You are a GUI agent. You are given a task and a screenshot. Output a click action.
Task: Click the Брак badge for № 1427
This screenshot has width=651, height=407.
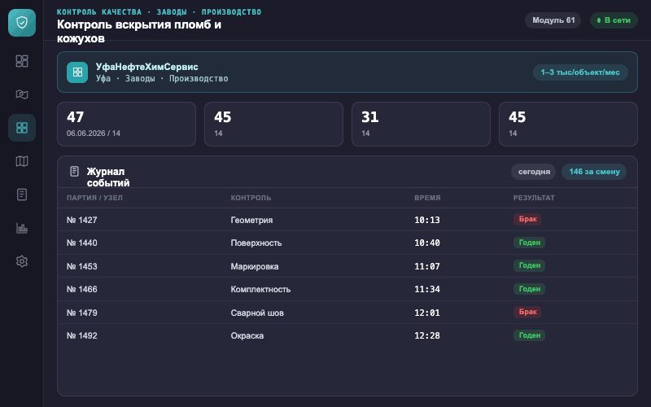tap(527, 219)
